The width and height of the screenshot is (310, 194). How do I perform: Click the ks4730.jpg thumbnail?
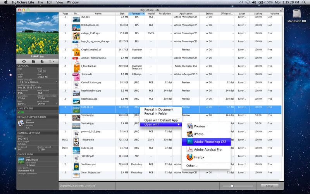click(76, 151)
